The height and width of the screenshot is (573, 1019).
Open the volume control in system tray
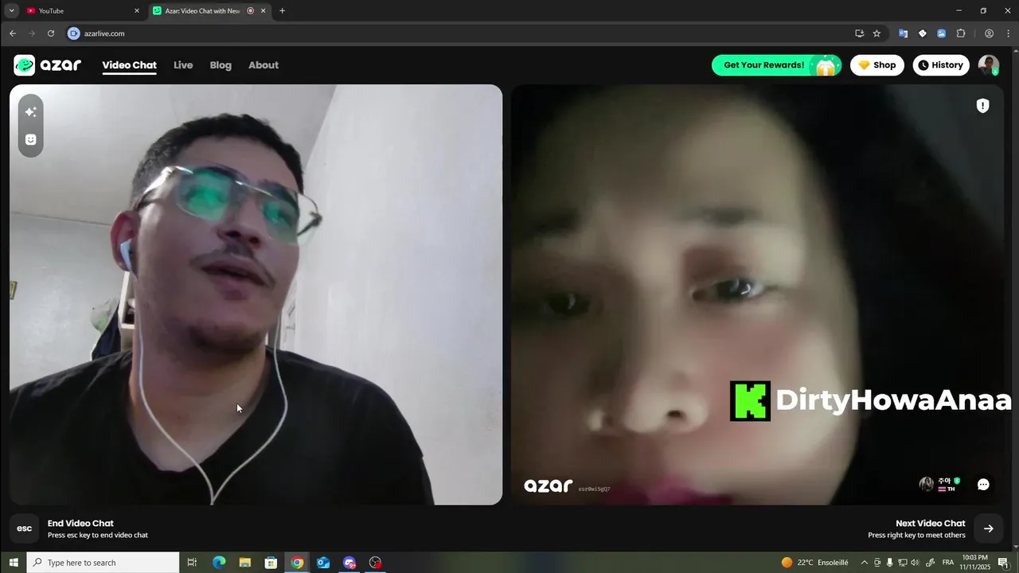[x=915, y=563]
